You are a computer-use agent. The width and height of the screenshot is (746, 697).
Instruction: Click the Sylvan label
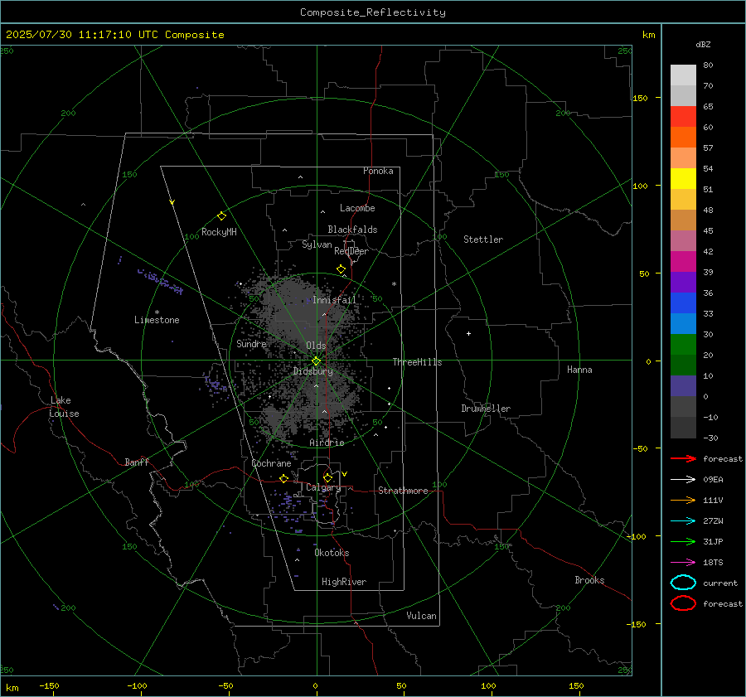click(x=317, y=245)
